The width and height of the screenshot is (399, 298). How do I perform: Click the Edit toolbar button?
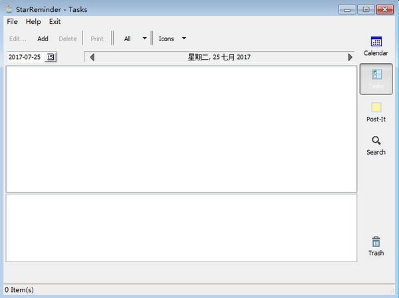(x=18, y=38)
